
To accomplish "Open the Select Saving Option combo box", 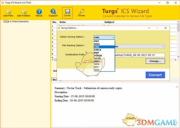I will (104, 37).
